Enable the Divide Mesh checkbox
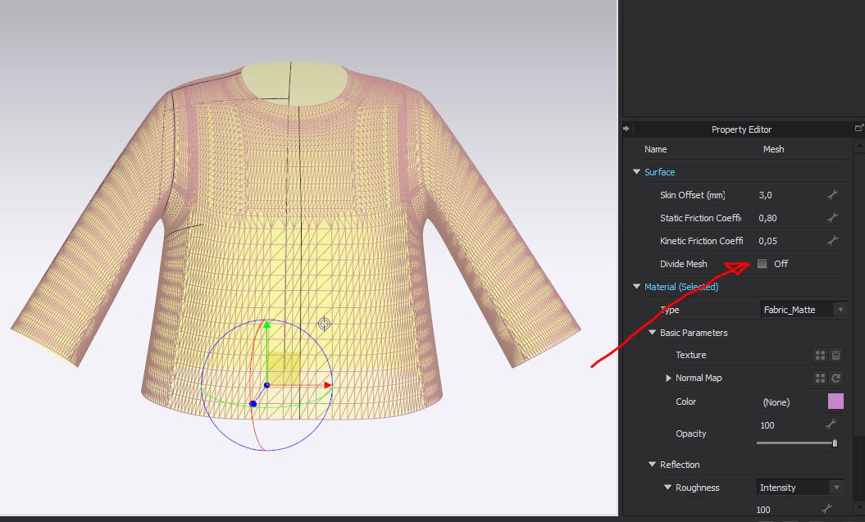The image size is (865, 522). click(x=763, y=264)
